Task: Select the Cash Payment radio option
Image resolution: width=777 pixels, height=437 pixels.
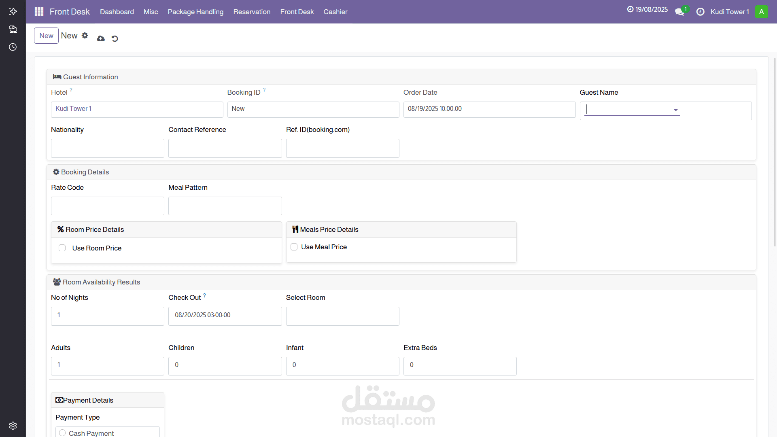Action: tap(62, 433)
